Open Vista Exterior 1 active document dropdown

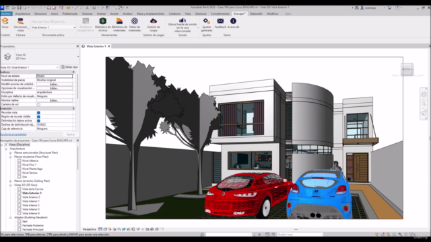pyautogui.click(x=53, y=28)
